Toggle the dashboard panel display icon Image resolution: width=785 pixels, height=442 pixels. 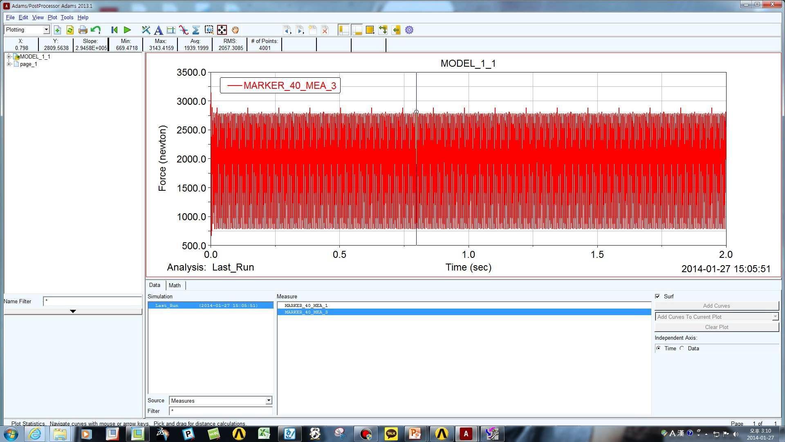tap(357, 30)
